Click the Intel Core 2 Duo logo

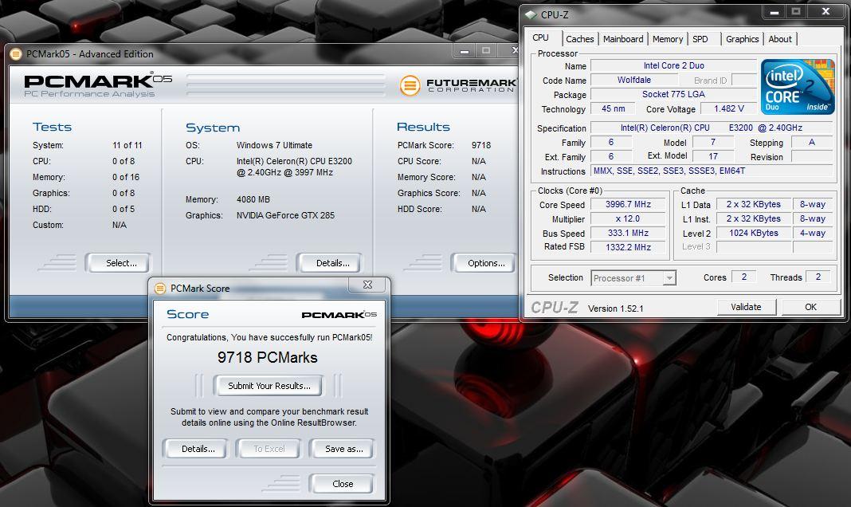(798, 86)
